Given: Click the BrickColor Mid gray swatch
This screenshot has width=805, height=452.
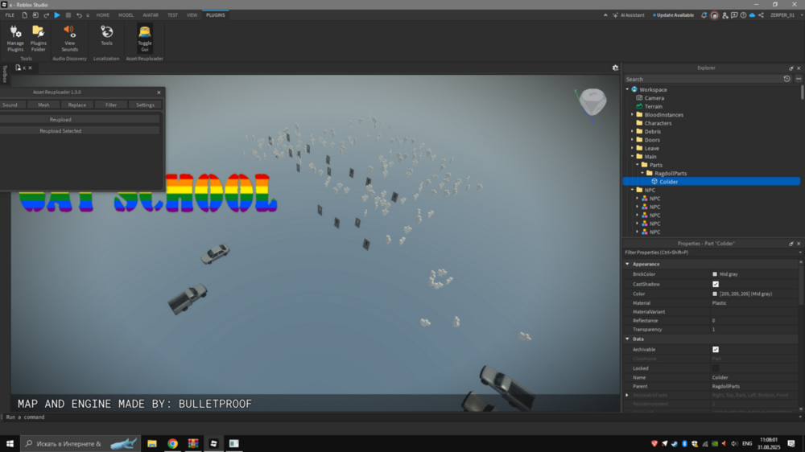Looking at the screenshot, I should tap(715, 274).
